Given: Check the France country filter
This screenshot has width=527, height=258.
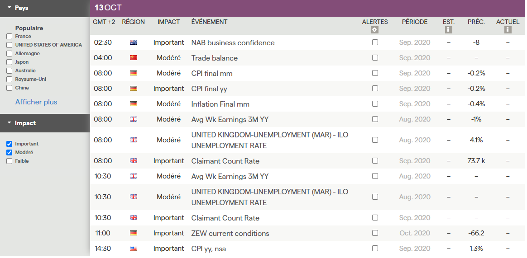Looking at the screenshot, I should coord(10,37).
